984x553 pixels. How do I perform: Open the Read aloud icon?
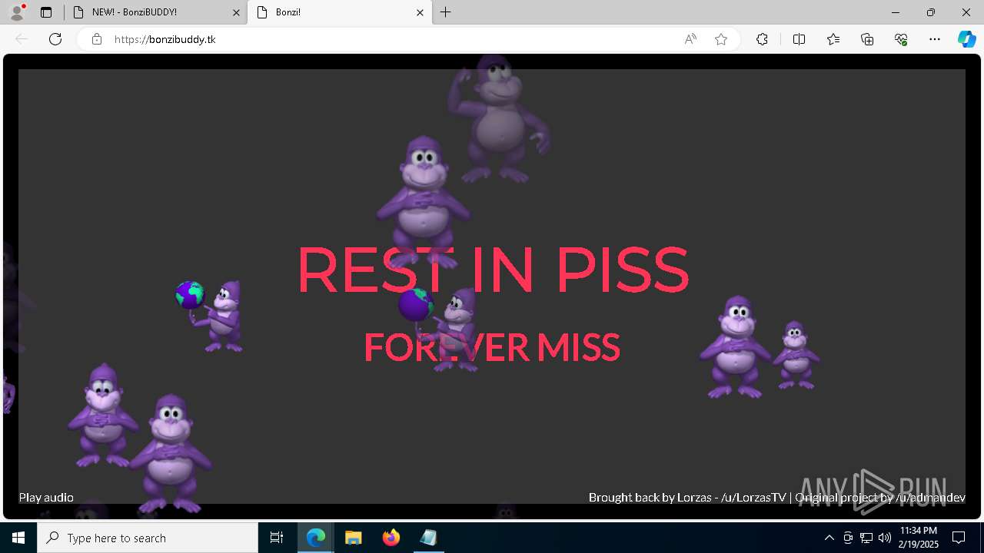(690, 39)
